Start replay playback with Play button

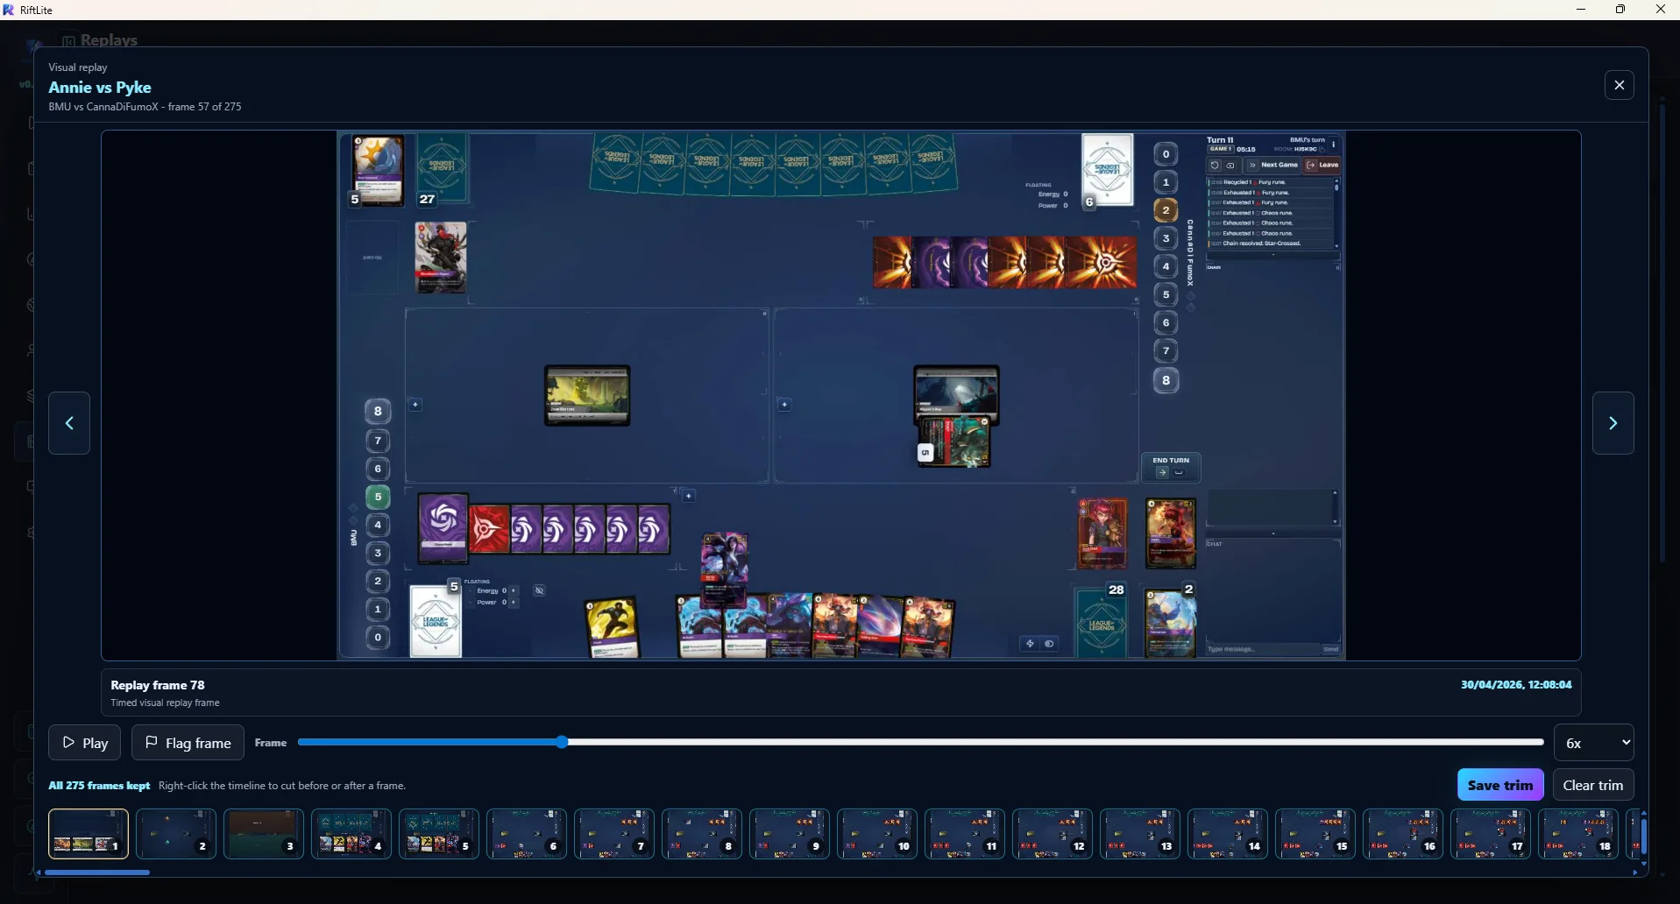[84, 743]
